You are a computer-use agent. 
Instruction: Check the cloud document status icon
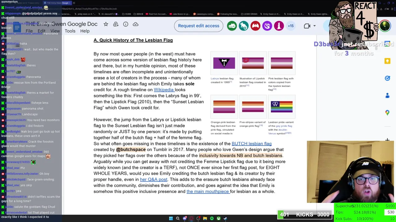136,24
